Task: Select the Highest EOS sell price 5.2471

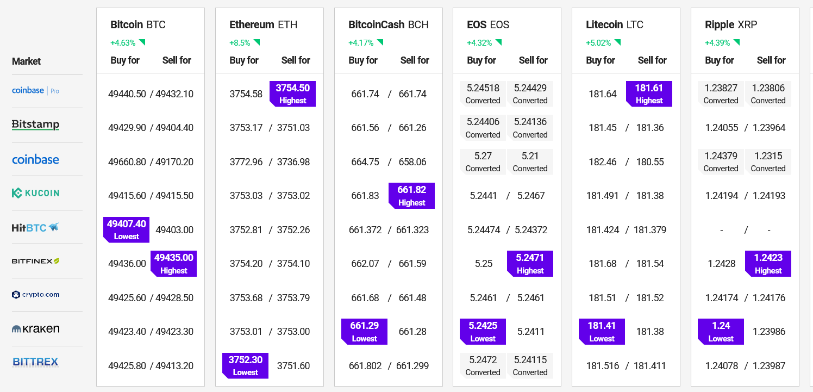Action: click(x=530, y=264)
